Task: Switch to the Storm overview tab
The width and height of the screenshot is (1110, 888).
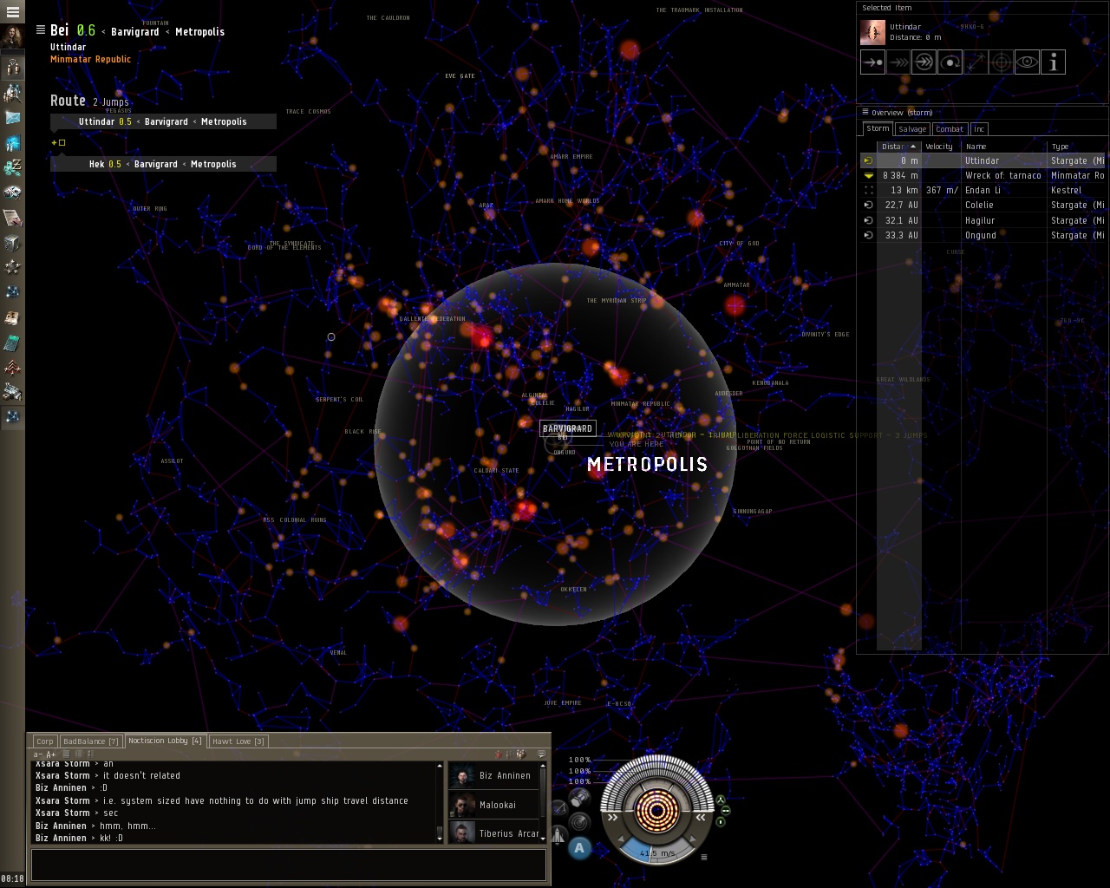Action: 878,128
